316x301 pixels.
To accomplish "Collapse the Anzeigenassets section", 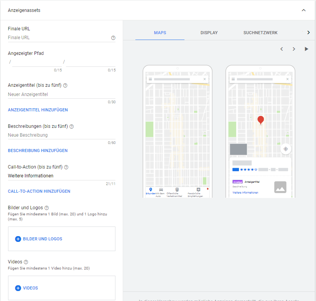I will 304,10.
